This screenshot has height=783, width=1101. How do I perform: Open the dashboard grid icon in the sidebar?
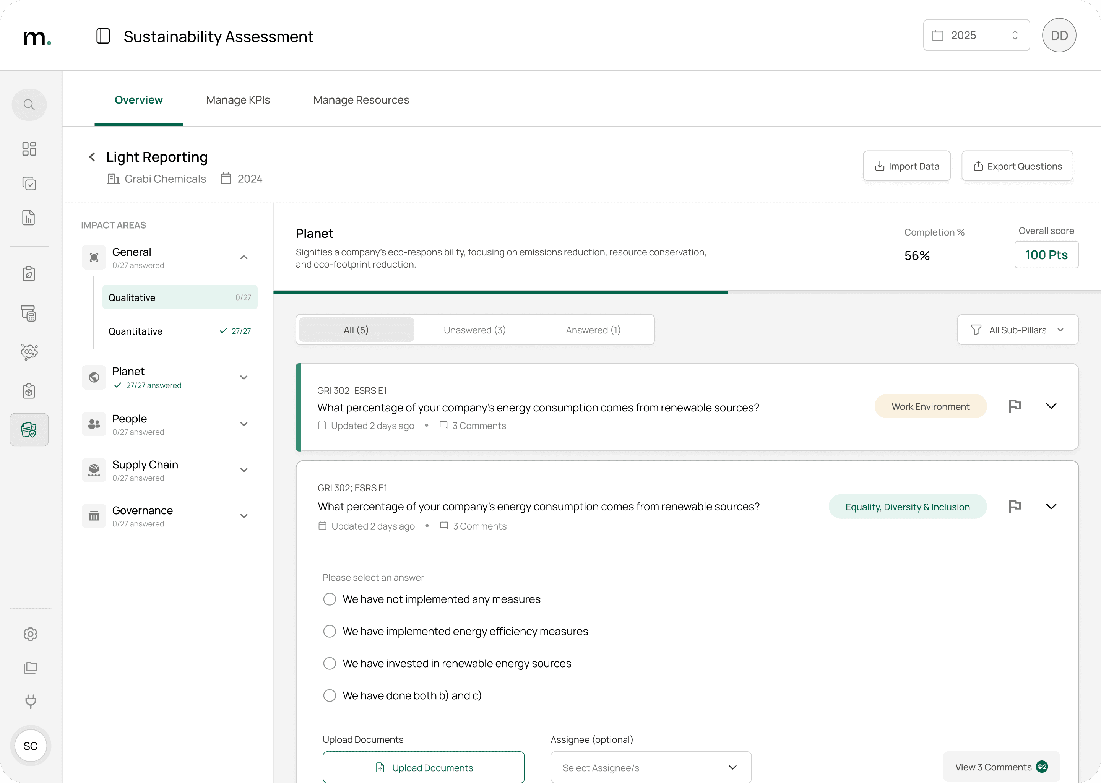(29, 148)
